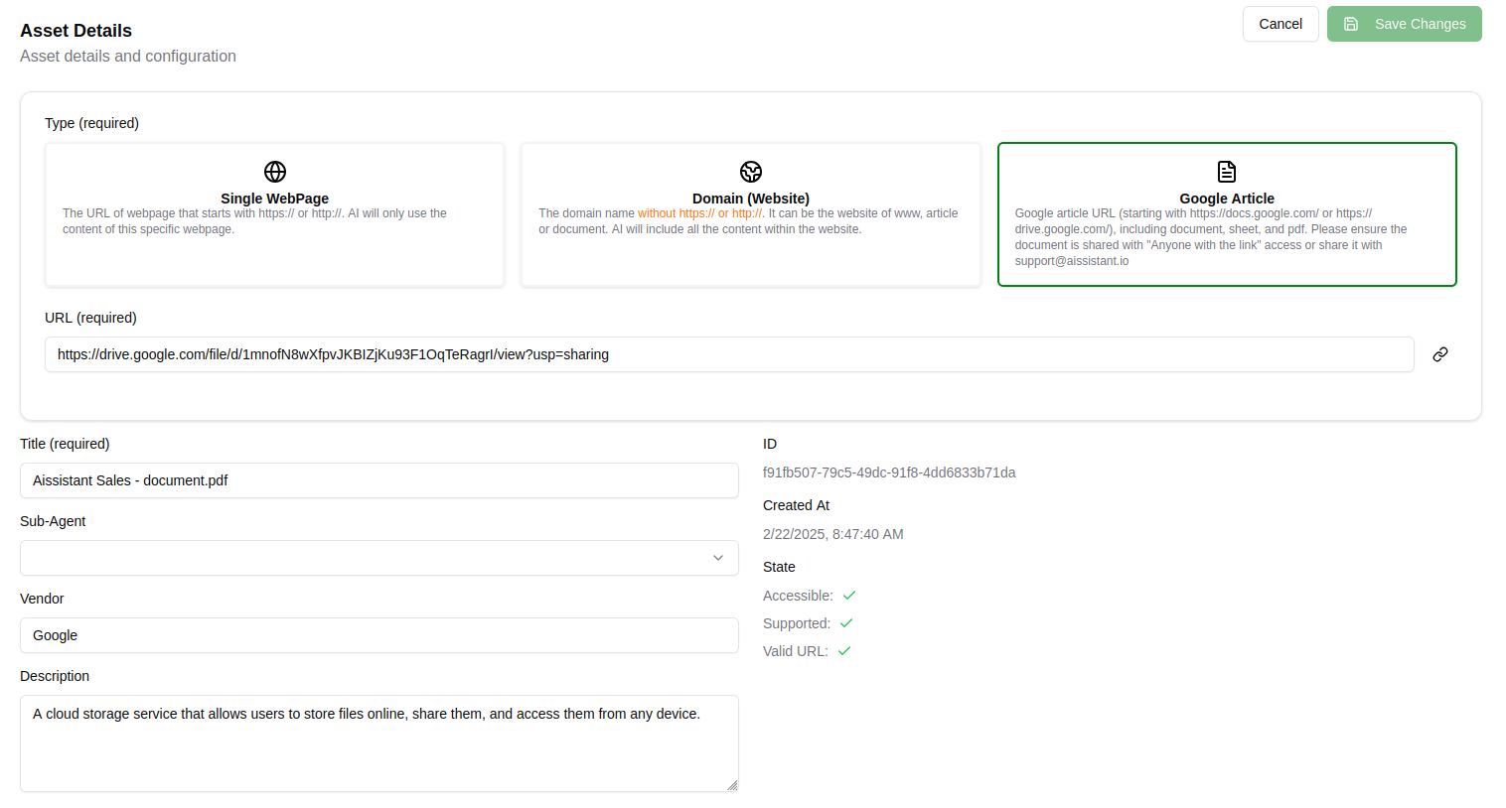Click the Valid URL green checkmark
This screenshot has width=1506, height=808.
(x=844, y=651)
